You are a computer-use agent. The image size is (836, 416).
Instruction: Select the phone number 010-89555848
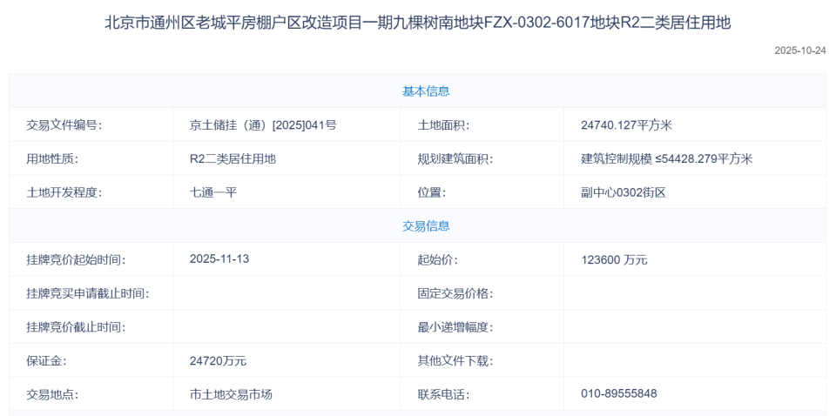pyautogui.click(x=618, y=393)
